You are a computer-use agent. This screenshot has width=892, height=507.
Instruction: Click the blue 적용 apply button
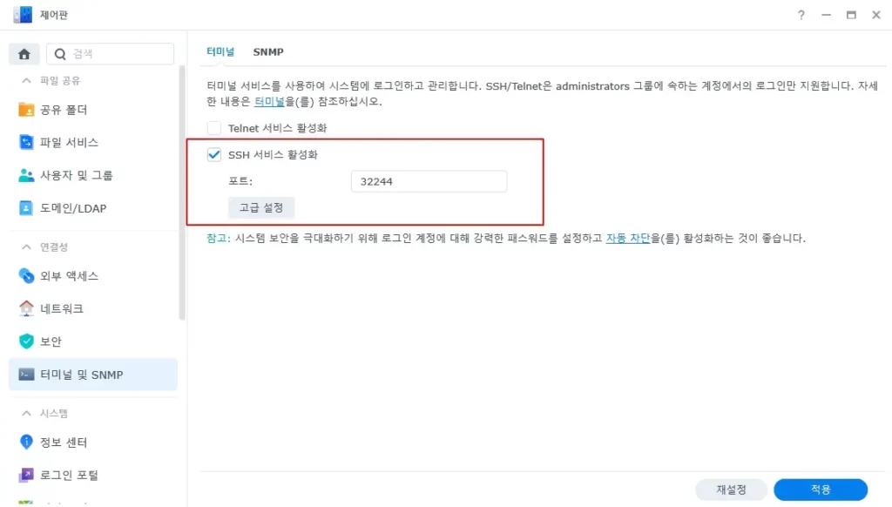tap(821, 490)
